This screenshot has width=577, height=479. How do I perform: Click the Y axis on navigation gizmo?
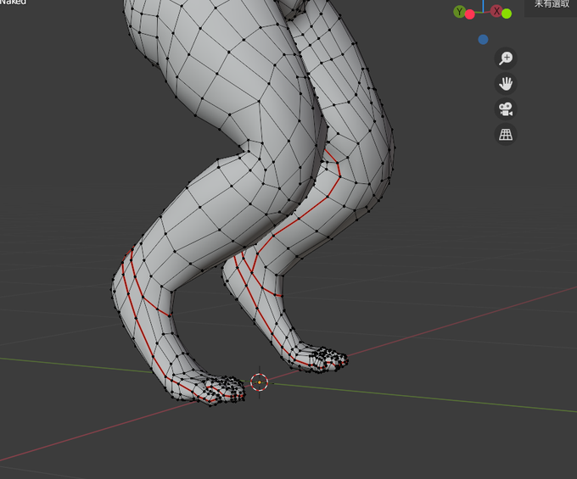[459, 12]
